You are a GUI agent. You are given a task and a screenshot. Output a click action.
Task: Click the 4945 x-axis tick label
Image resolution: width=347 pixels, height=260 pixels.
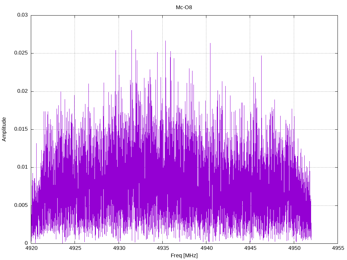pyautogui.click(x=250, y=248)
